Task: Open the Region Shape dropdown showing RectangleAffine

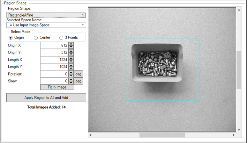Action: 46,15
